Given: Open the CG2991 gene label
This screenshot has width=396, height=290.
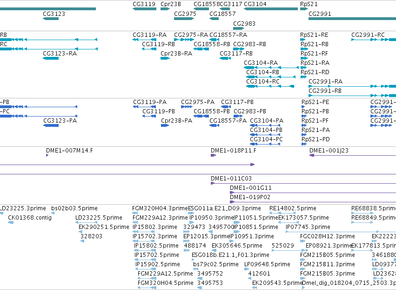Looking at the screenshot, I should pos(320,14).
